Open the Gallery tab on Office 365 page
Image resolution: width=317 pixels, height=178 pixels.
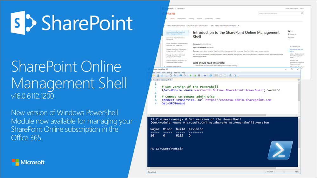coord(218,19)
